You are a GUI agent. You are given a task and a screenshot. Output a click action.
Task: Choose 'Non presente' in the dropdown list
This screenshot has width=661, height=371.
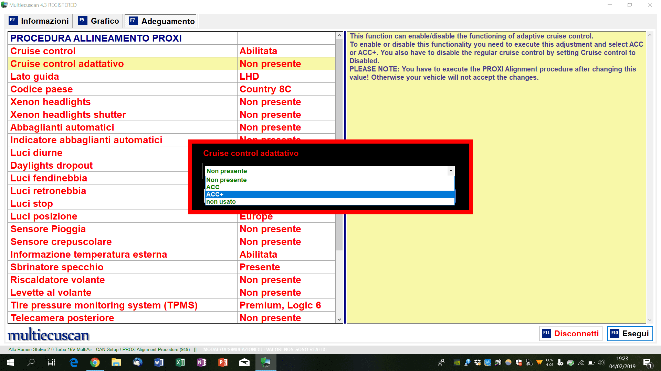pyautogui.click(x=330, y=180)
